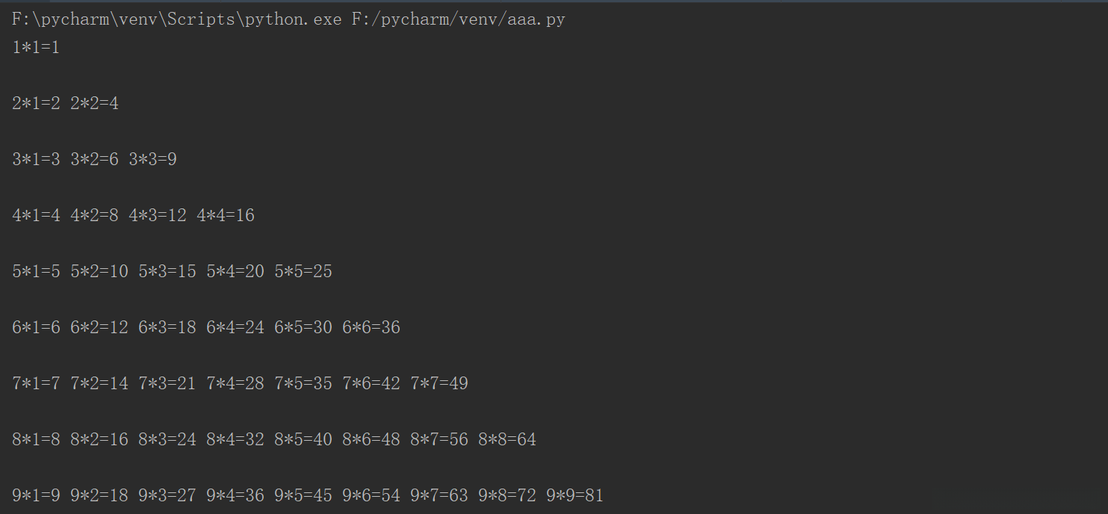The width and height of the screenshot is (1108, 514).
Task: Click the 8*8=64 output entry
Action: pyautogui.click(x=507, y=440)
